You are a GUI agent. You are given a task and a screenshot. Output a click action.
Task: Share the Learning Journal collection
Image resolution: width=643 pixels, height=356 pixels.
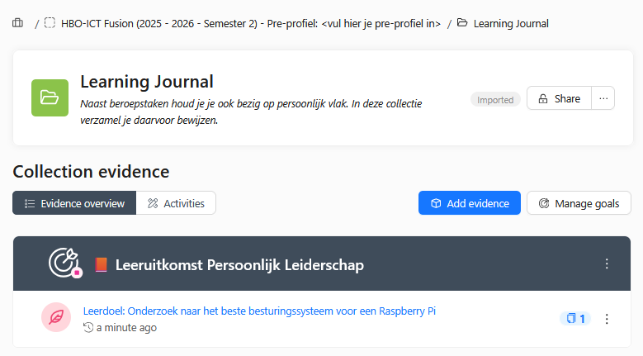pos(560,98)
